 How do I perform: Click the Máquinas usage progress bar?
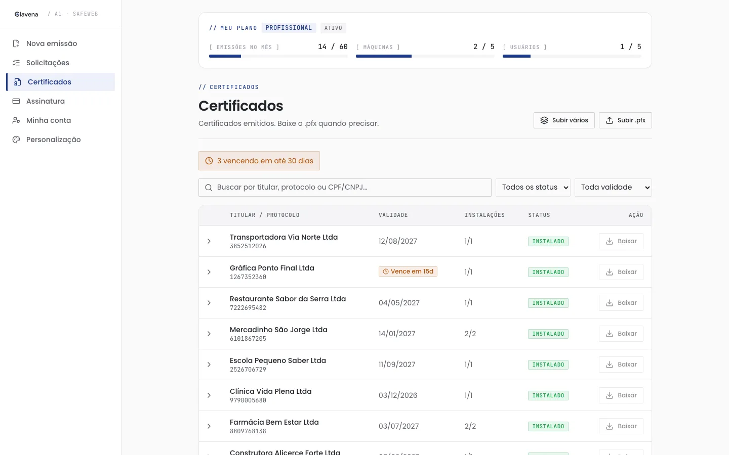[425, 56]
